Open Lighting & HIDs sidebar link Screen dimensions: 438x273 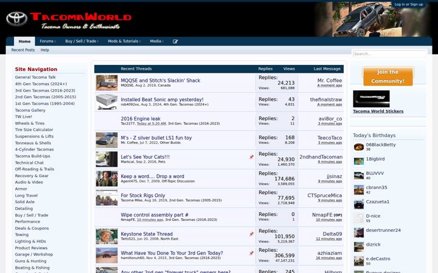coord(30,241)
